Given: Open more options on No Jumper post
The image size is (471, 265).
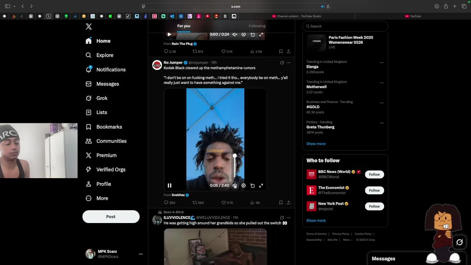Looking at the screenshot, I should [288, 63].
